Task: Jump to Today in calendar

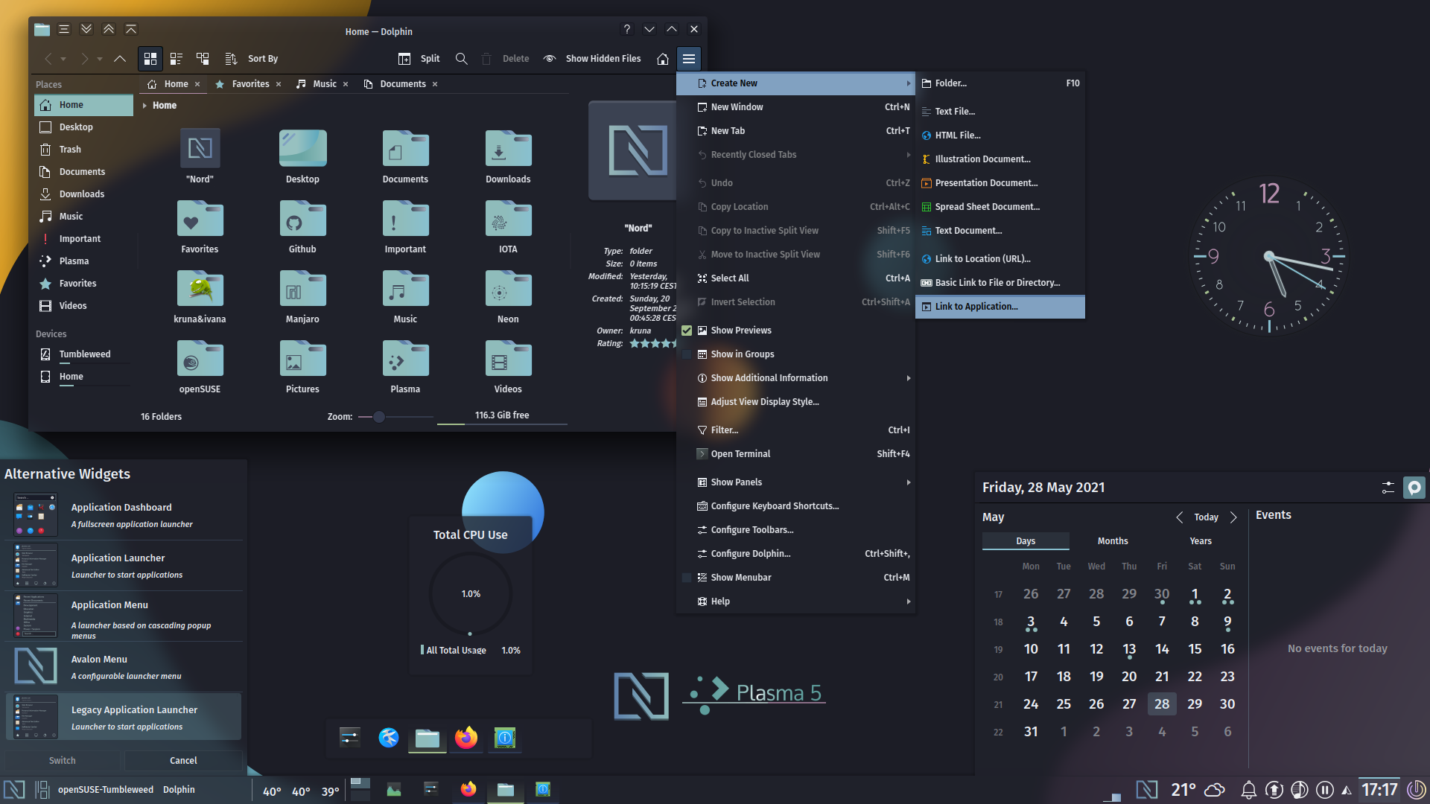Action: coord(1207,517)
